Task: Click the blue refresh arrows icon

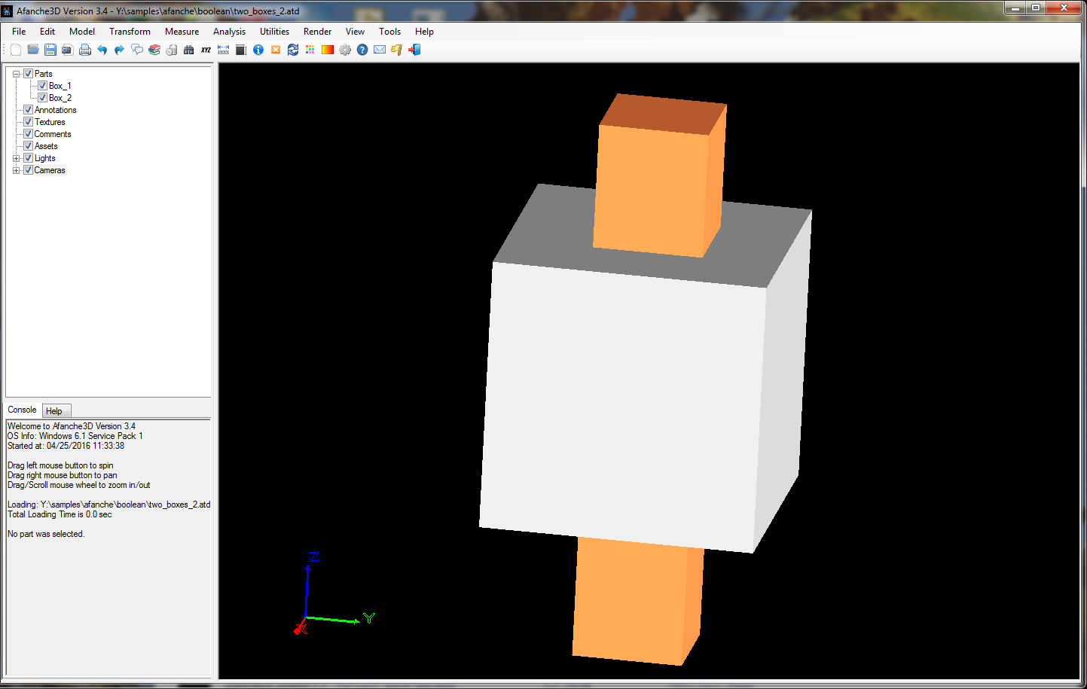Action: coord(293,50)
